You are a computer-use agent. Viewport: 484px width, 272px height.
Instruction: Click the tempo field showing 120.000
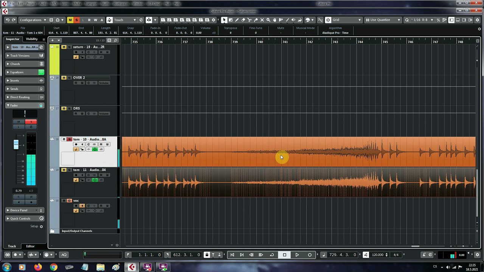[x=378, y=255]
